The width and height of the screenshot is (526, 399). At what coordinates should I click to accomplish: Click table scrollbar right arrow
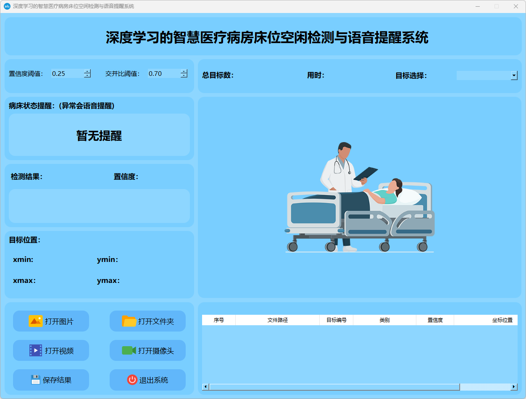[514, 387]
